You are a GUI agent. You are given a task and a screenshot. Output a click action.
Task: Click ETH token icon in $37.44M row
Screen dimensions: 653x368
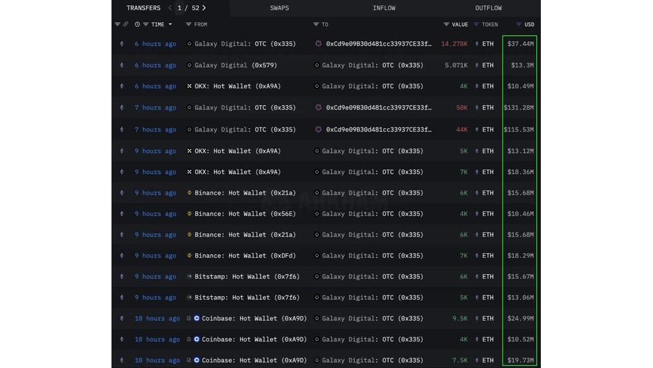477,44
